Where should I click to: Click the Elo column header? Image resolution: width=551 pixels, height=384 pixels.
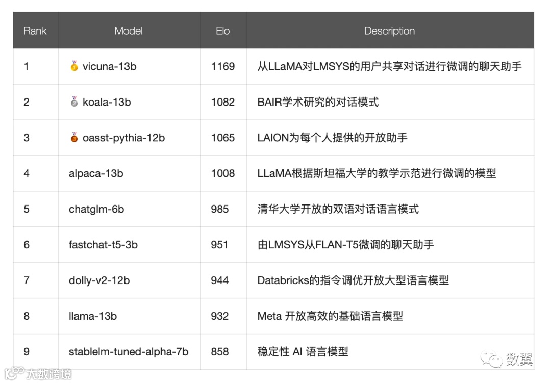click(223, 31)
